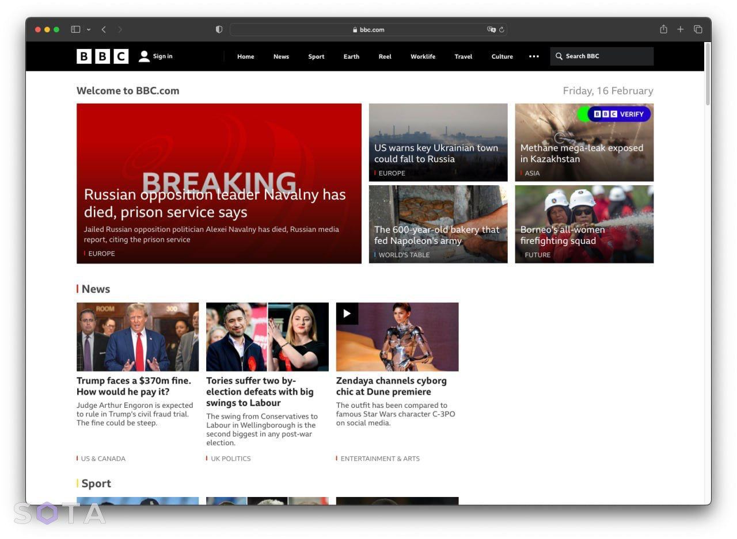Open Tories suffer two by-election defeats headline
The width and height of the screenshot is (737, 539).
pos(260,392)
